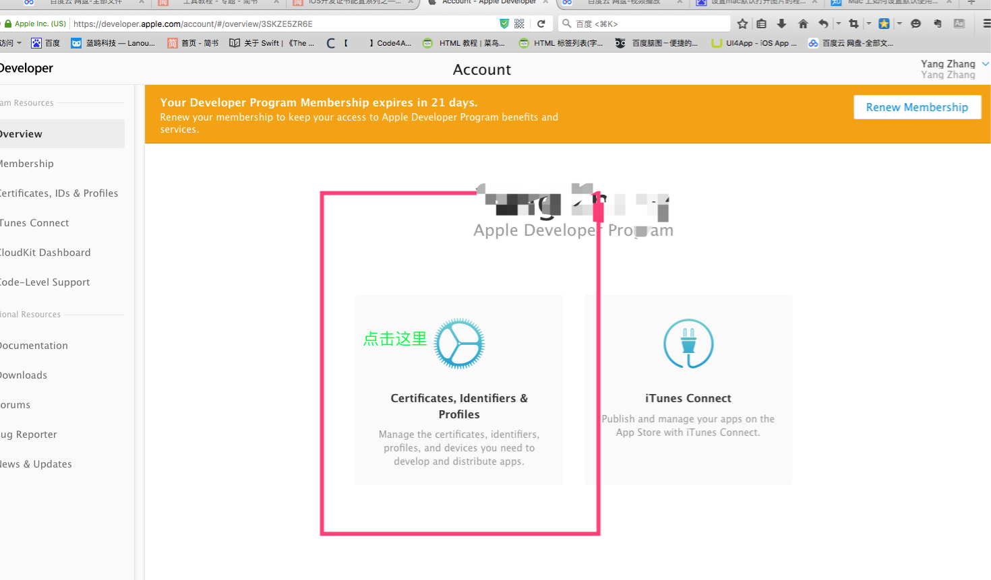
Task: Switch to the 工具教程 - 专题 - 简书 tab
Action: [x=219, y=3]
